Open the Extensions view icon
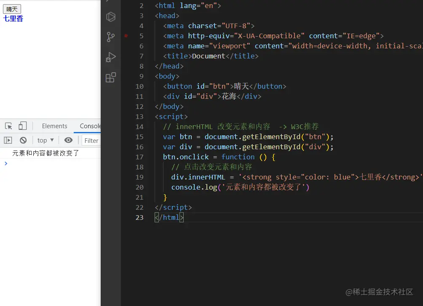 pyautogui.click(x=111, y=77)
